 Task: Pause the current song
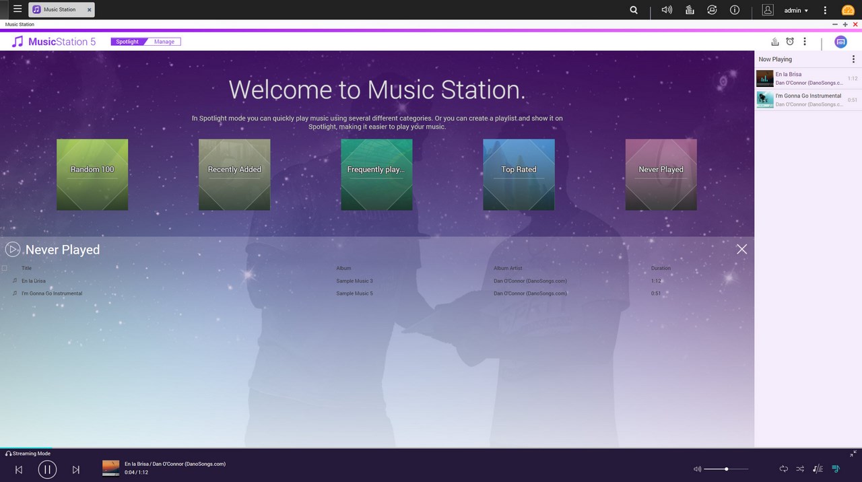tap(47, 469)
